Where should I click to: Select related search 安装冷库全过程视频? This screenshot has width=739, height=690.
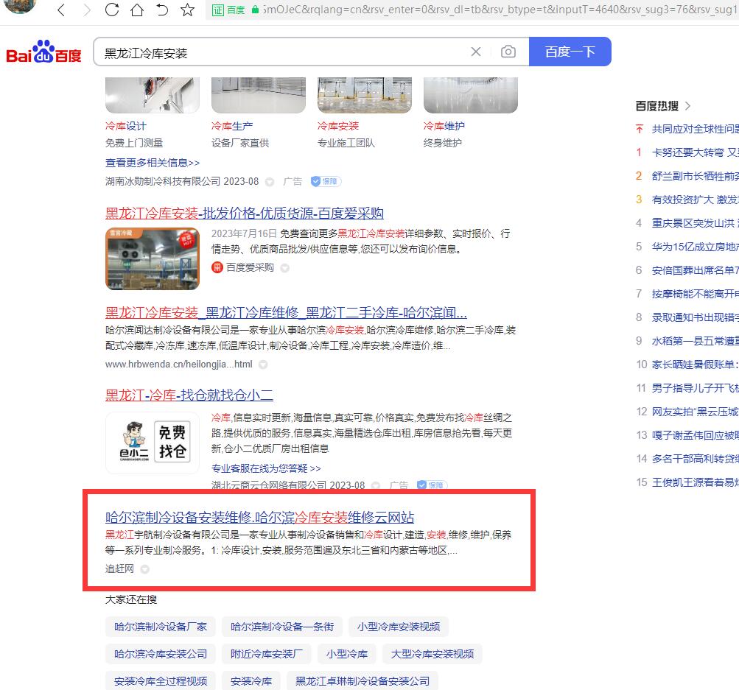tap(160, 681)
